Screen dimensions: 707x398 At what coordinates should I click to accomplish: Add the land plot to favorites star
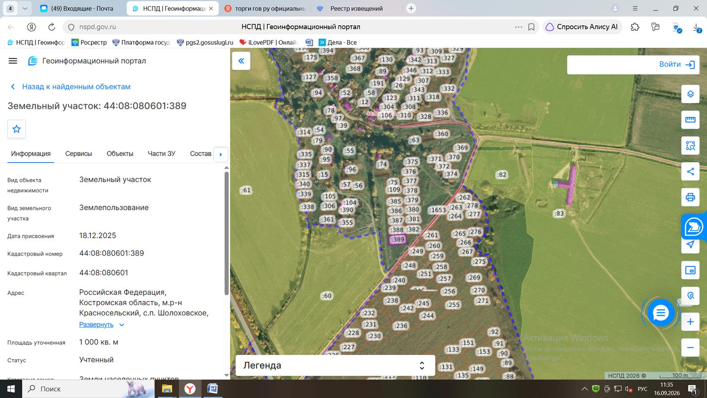(x=16, y=129)
